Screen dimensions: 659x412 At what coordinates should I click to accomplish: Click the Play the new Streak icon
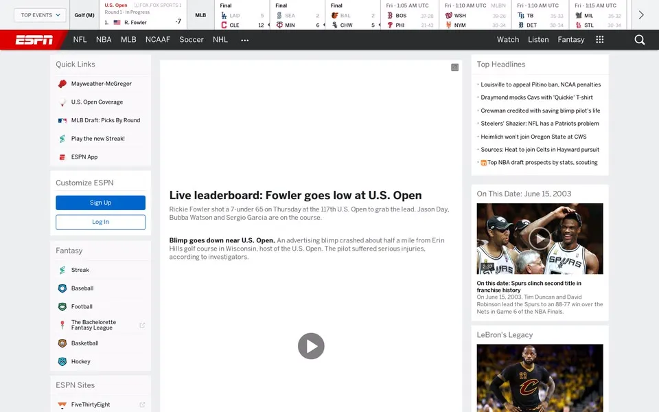point(62,139)
